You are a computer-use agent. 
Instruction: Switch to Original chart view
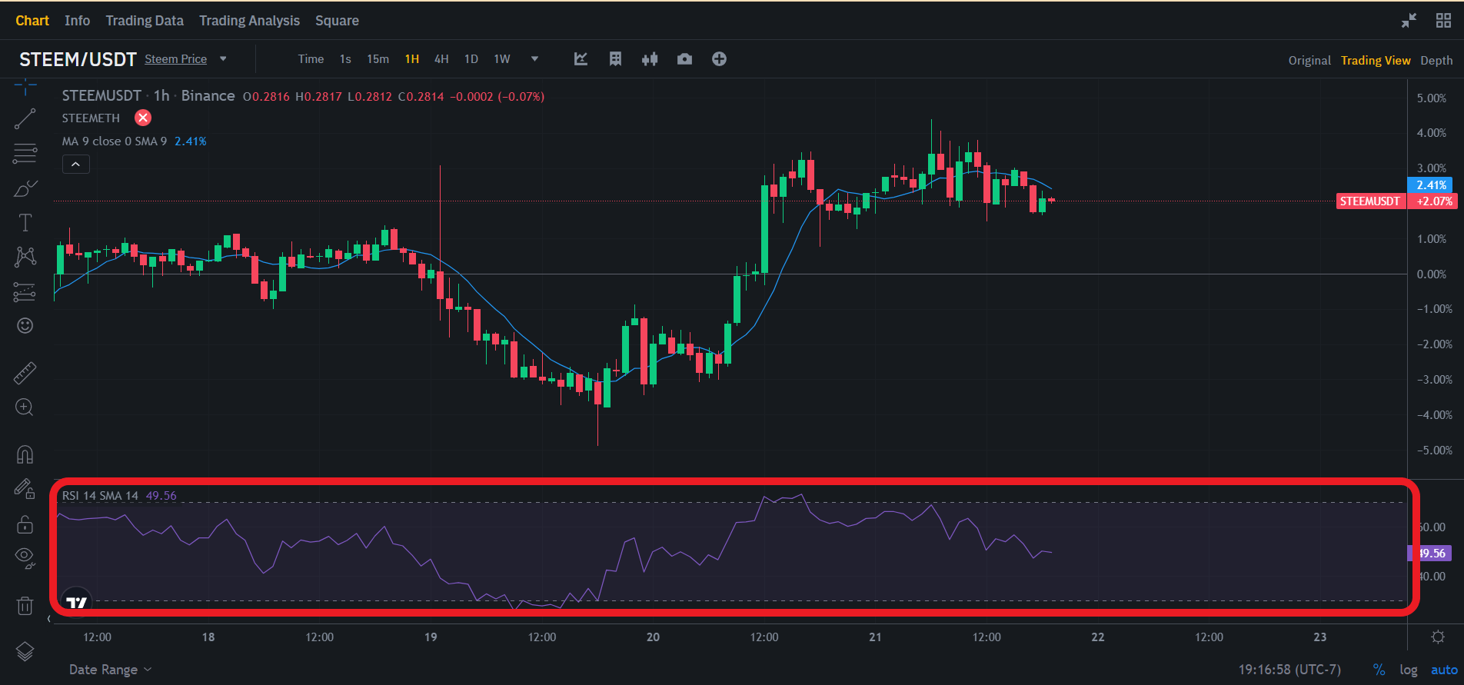click(x=1309, y=60)
